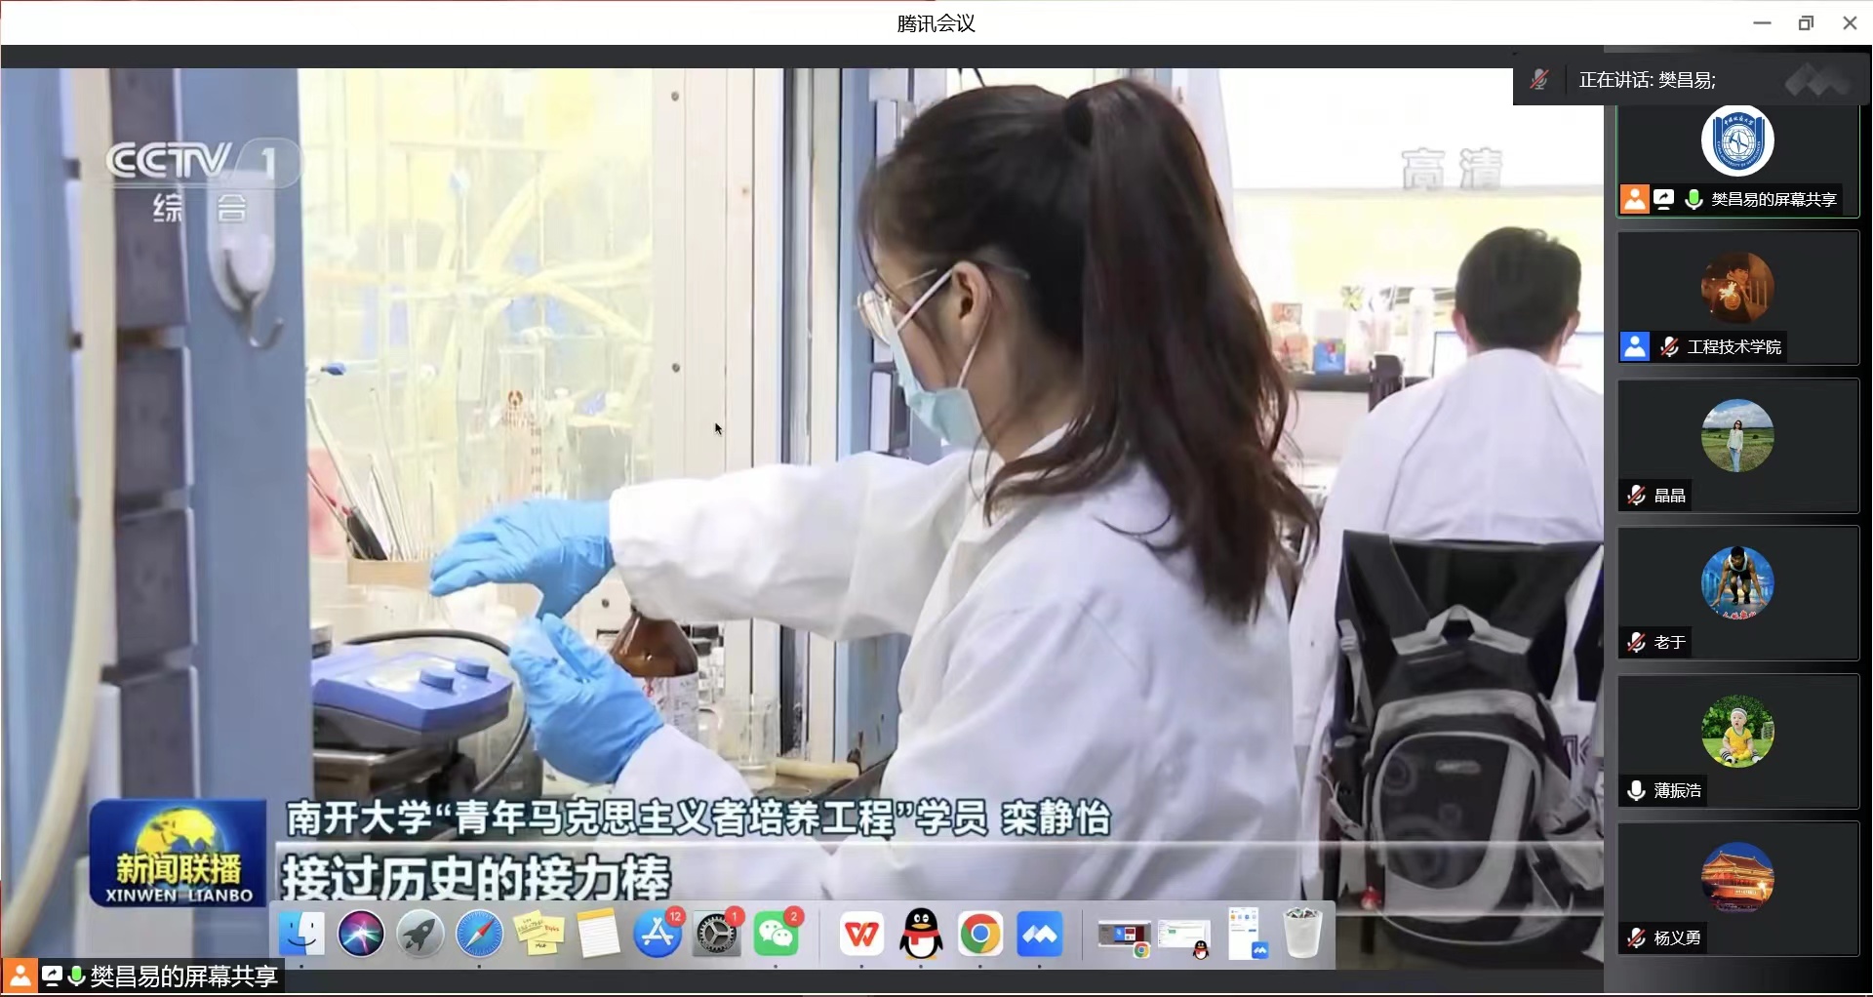
Task: Click the muted microphone in speaker bar
Action: click(x=1539, y=80)
